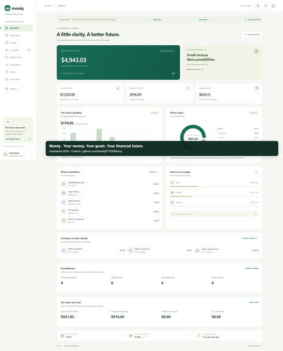Click the expenses card's orange icon
This screenshot has height=351, width=283.
[x=187, y=88]
